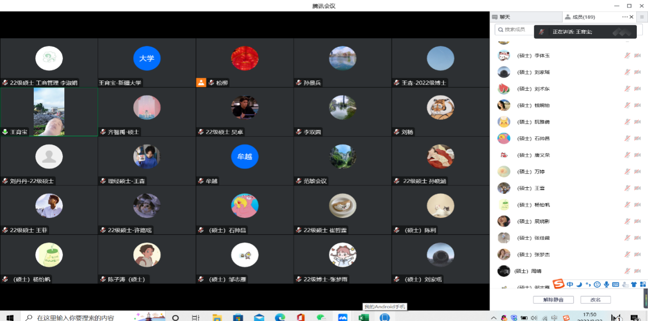Screen dimensions: 648x321
Task: Open the hamburger menu in the side panel
Action: [642, 17]
